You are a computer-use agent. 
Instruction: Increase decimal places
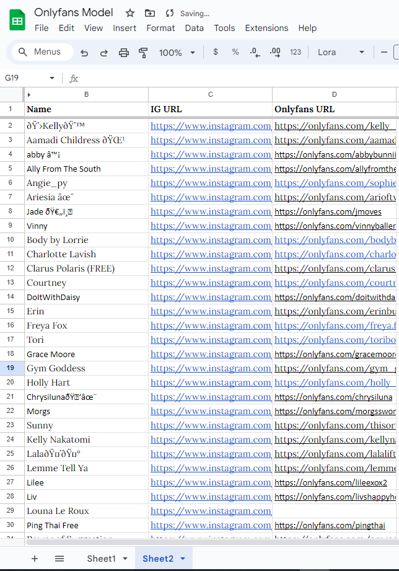(275, 53)
